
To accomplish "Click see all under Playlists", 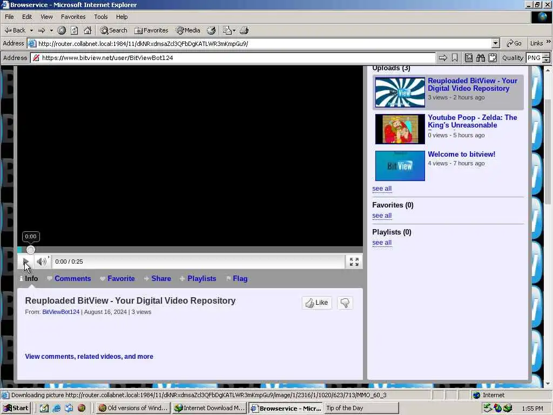I will pos(382,243).
